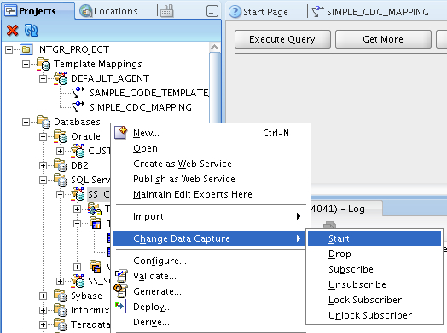This screenshot has height=333, width=447.
Task: Click the red X delete icon
Action: (12, 31)
